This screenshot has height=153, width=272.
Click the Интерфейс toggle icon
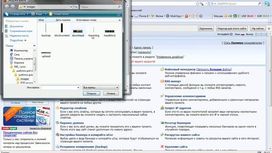coord(231,34)
